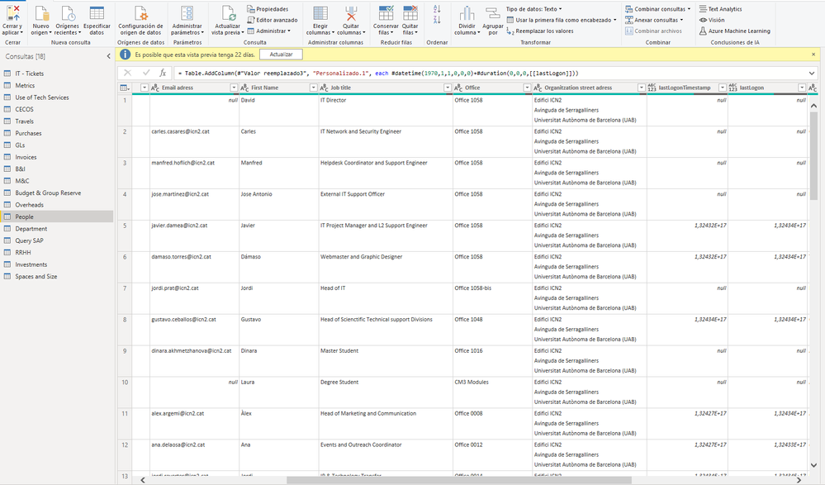
Task: Open Tipo de datos: Texto dropdown
Action: pyautogui.click(x=533, y=9)
